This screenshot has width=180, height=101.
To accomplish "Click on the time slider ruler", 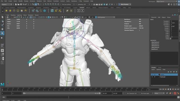I will pyautogui.click(x=75, y=89).
